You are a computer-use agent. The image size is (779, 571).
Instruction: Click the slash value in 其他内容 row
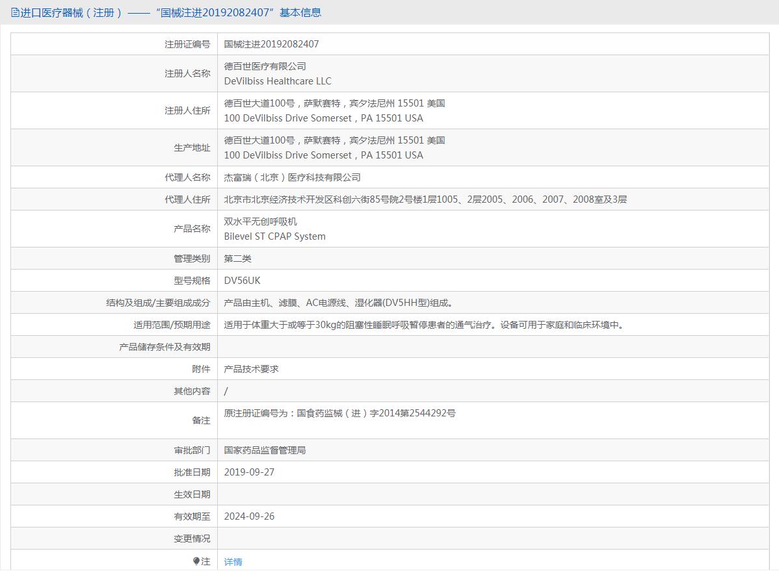click(x=226, y=391)
